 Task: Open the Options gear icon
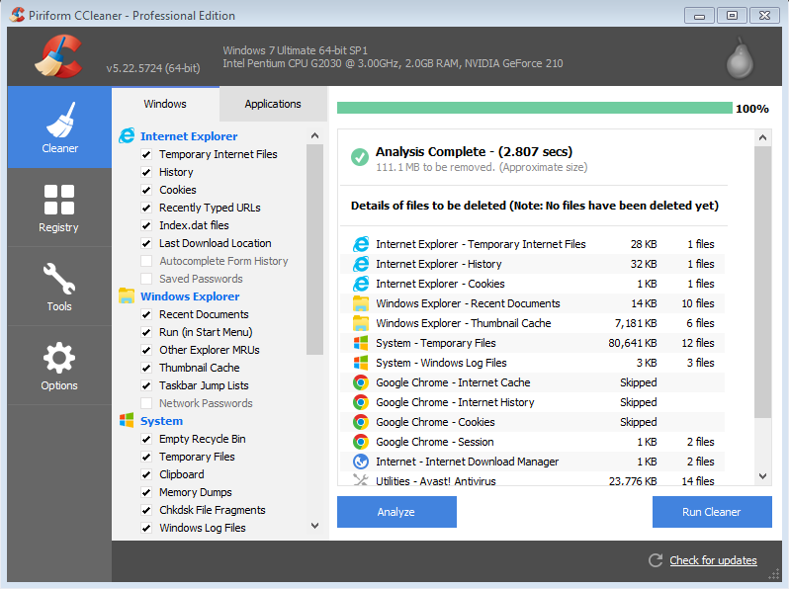tap(59, 358)
